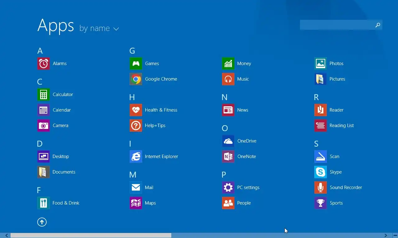Click the scrollbar right arrow
Screen dimensions: 398x238
coord(386,236)
